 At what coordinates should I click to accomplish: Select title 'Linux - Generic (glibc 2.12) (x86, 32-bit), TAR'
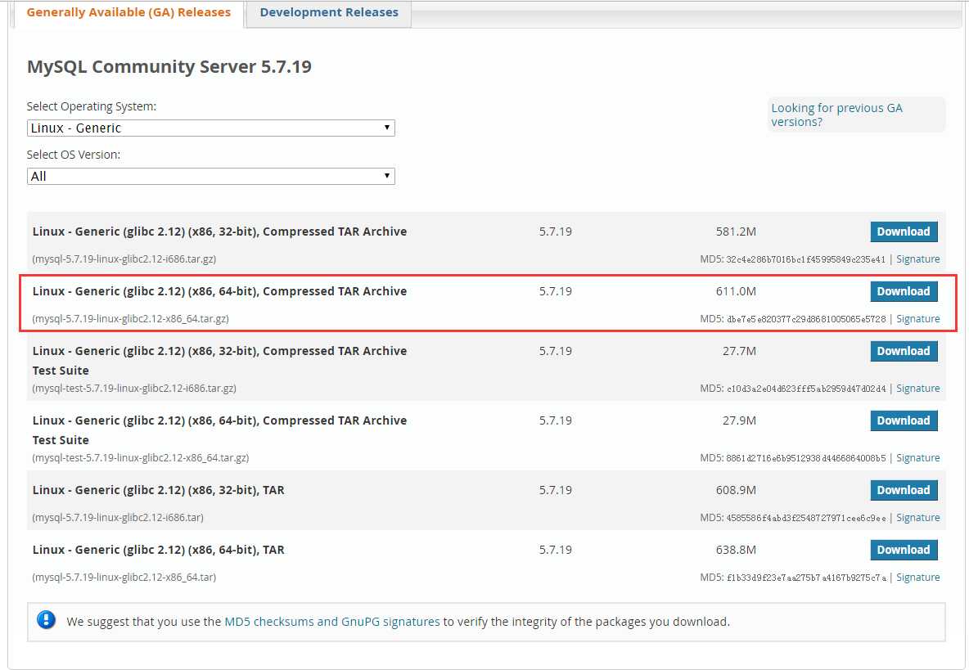pos(158,490)
